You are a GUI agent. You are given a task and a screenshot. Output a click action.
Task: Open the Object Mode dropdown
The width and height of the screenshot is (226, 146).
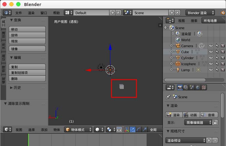pos(78,129)
